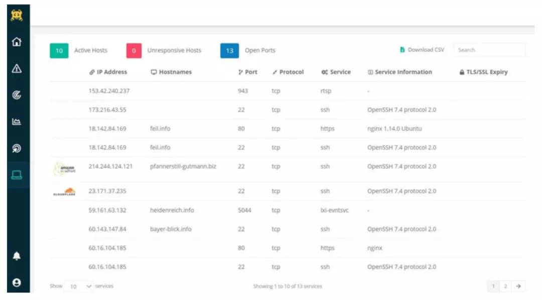
Task: Click the lxi-evntsvc service cell
Action: pos(334,210)
